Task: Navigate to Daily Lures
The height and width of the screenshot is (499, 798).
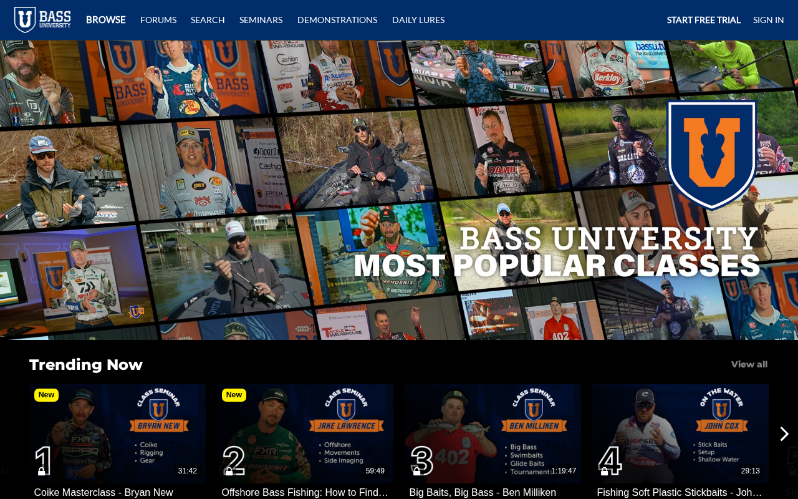Action: 418,20
